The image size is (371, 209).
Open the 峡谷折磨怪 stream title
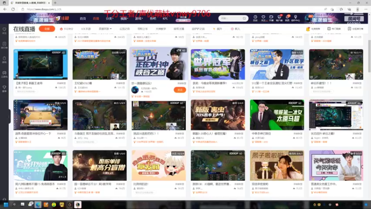click(321, 84)
